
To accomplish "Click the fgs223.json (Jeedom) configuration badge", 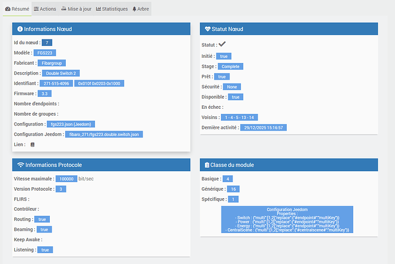I will tap(71, 124).
